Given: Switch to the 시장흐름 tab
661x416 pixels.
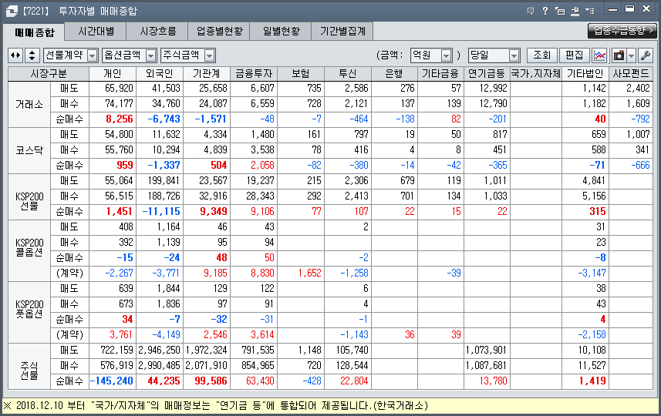Looking at the screenshot, I should tap(157, 31).
